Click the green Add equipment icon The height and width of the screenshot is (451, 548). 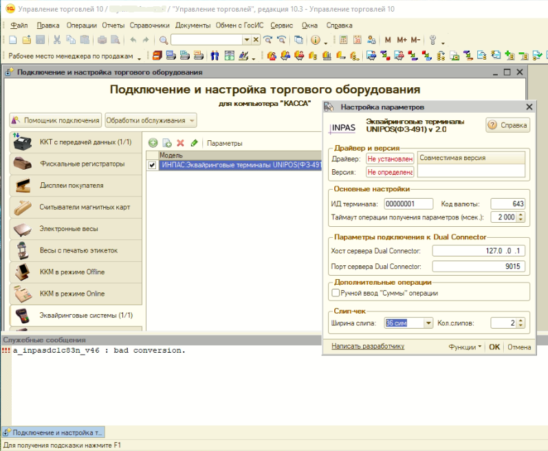click(x=153, y=143)
